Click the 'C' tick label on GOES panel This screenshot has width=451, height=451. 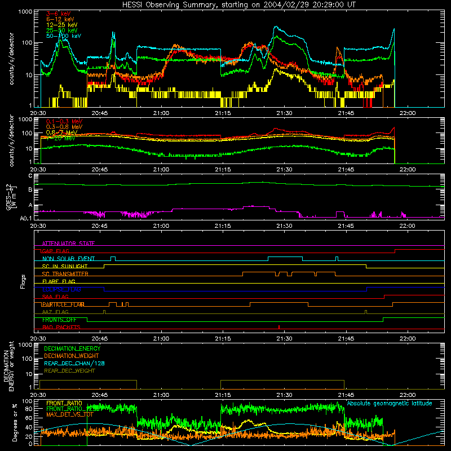pyautogui.click(x=30, y=176)
